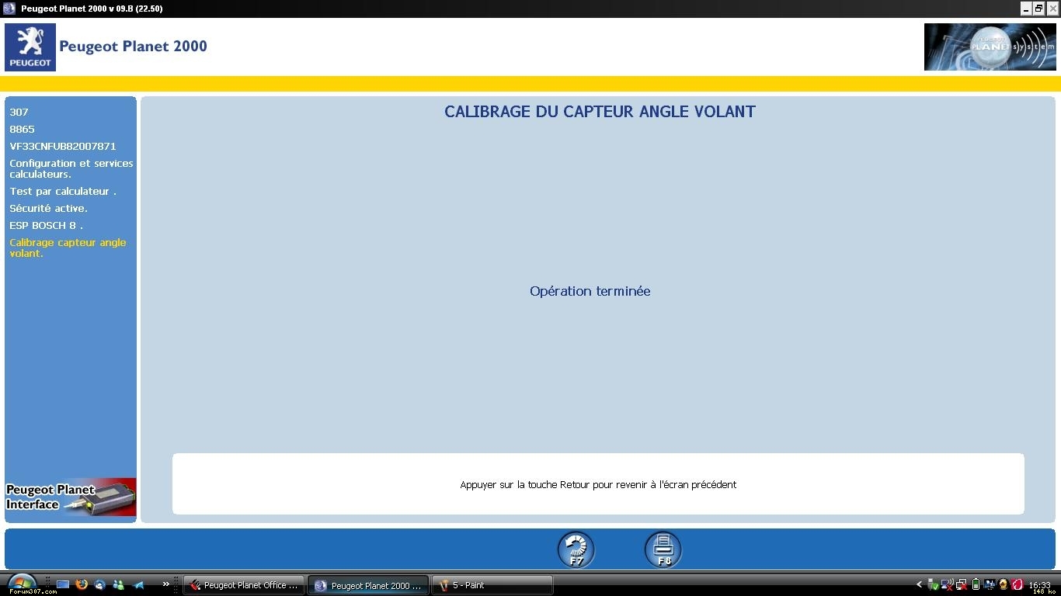
Task: Restore down the Peugeot Planet 2000 window
Action: 1039,9
